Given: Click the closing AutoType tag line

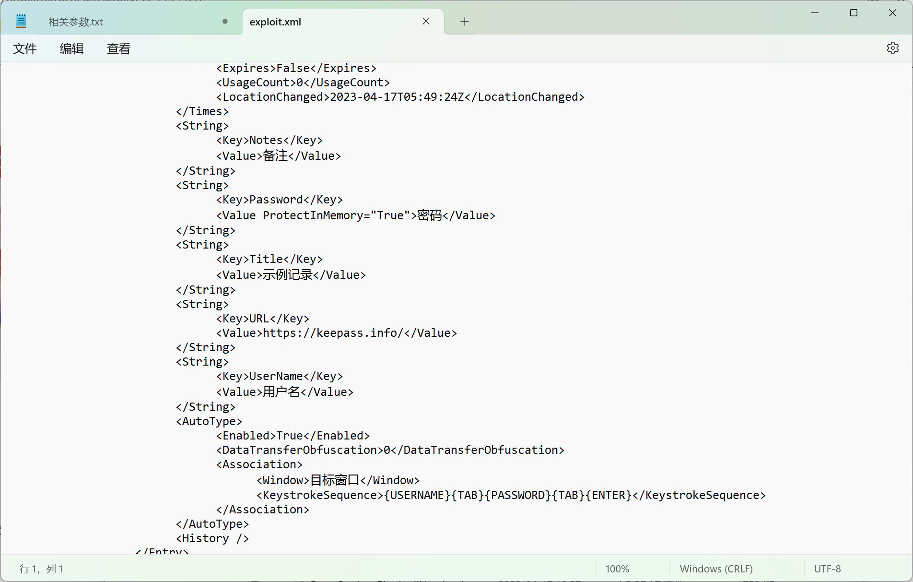Looking at the screenshot, I should click(x=212, y=524).
